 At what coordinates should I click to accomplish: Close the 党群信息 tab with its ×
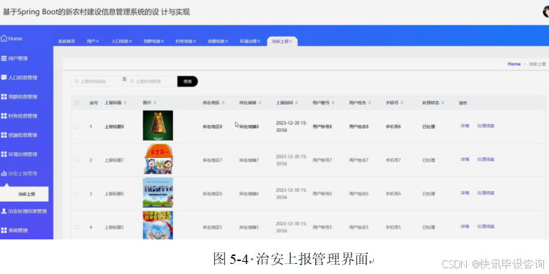pyautogui.click(x=162, y=41)
